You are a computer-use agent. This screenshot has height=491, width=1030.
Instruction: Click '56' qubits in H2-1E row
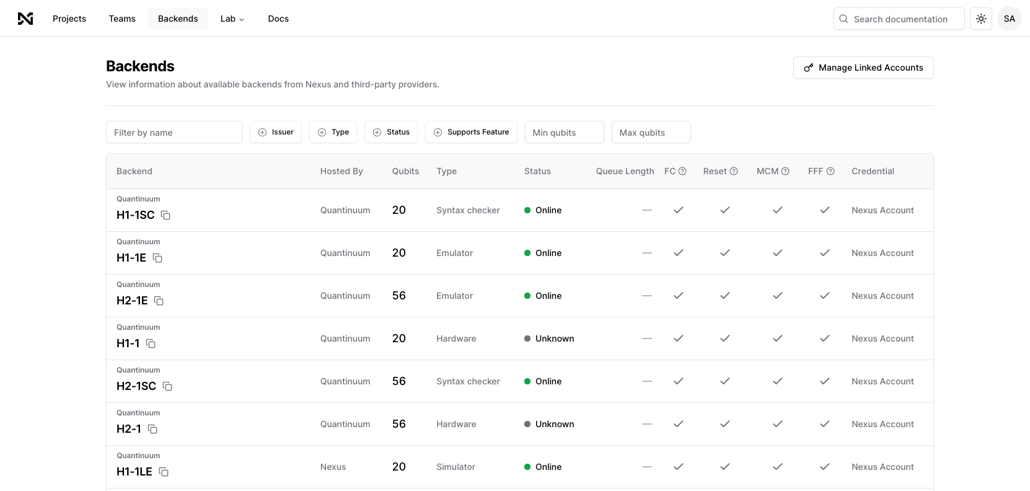(399, 296)
